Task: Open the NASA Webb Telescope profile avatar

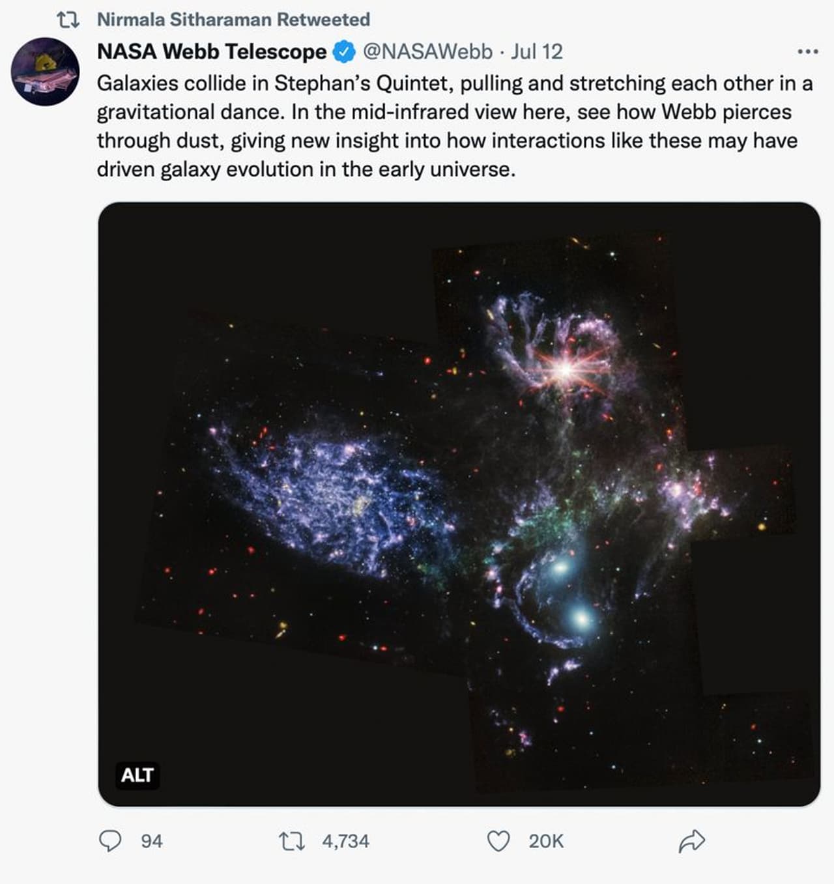Action: (x=46, y=72)
